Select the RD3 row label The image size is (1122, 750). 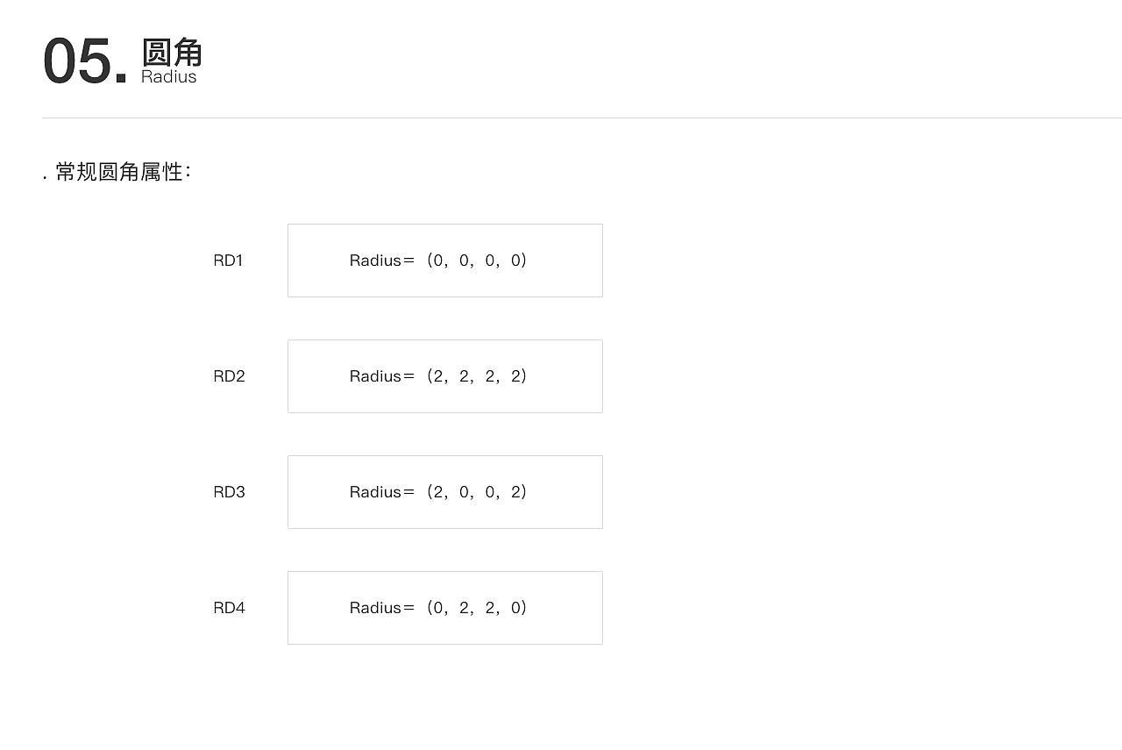[x=229, y=492]
